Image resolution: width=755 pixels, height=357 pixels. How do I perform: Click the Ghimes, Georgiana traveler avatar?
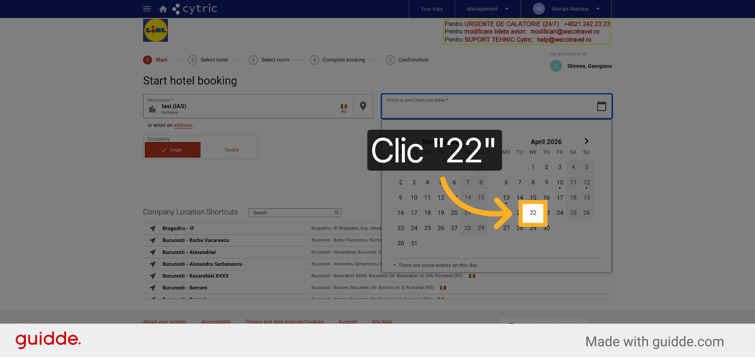(x=556, y=66)
